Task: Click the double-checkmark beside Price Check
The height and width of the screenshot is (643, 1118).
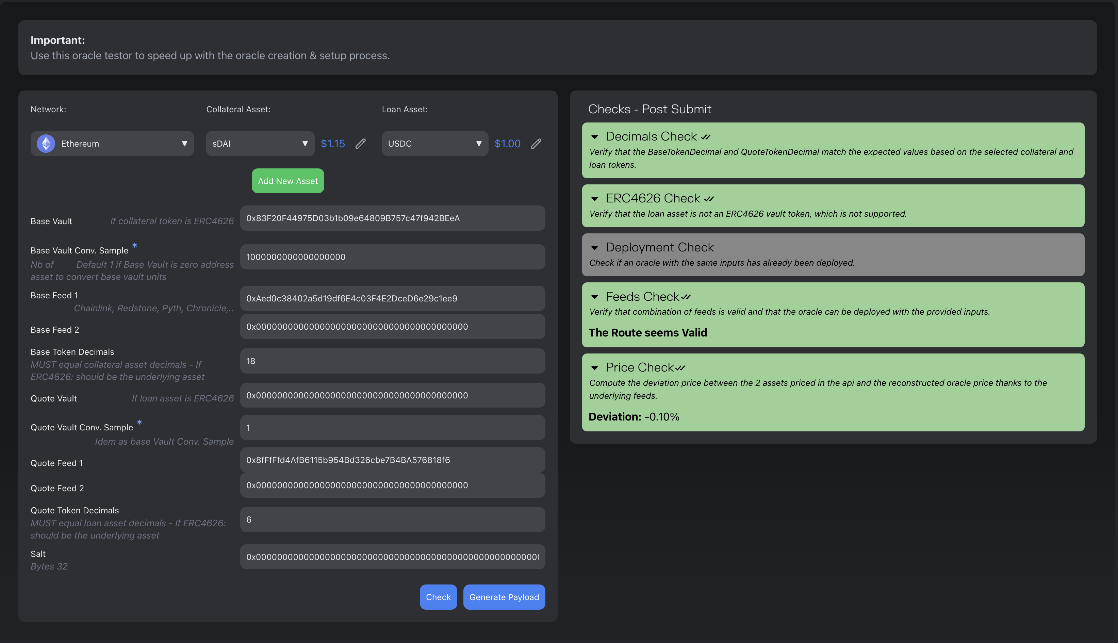Action: pyautogui.click(x=680, y=368)
